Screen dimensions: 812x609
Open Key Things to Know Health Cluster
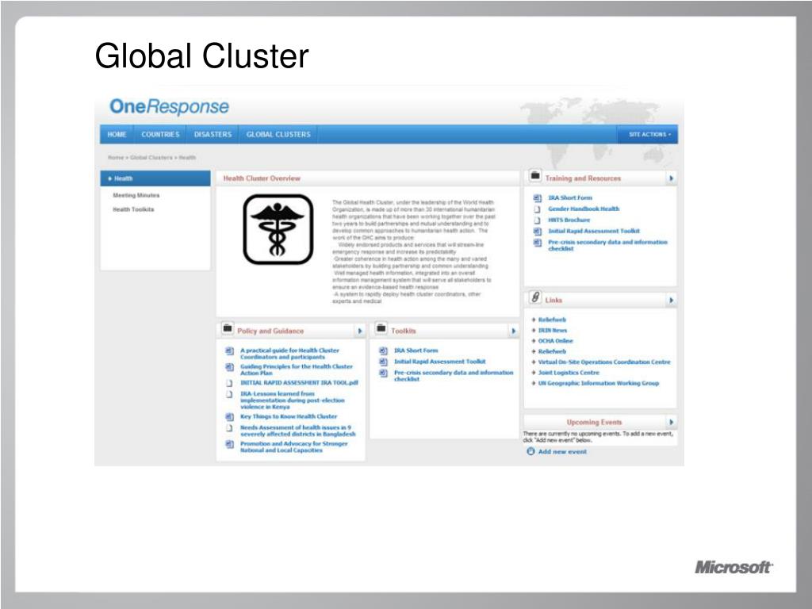[289, 416]
